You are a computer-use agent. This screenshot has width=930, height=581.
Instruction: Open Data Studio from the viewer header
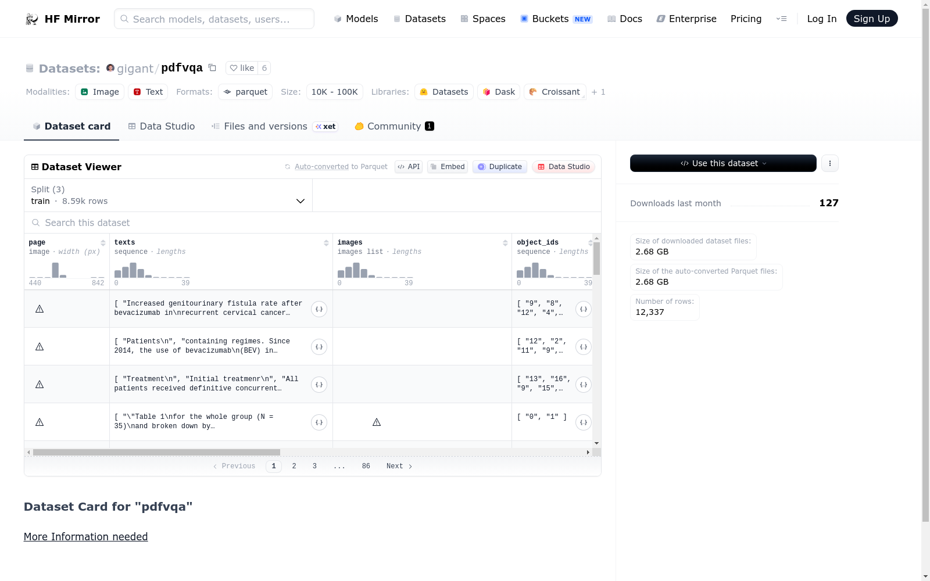(x=563, y=167)
